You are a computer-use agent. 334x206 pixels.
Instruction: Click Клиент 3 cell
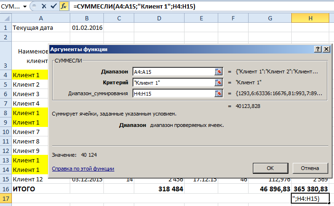(x=30, y=94)
